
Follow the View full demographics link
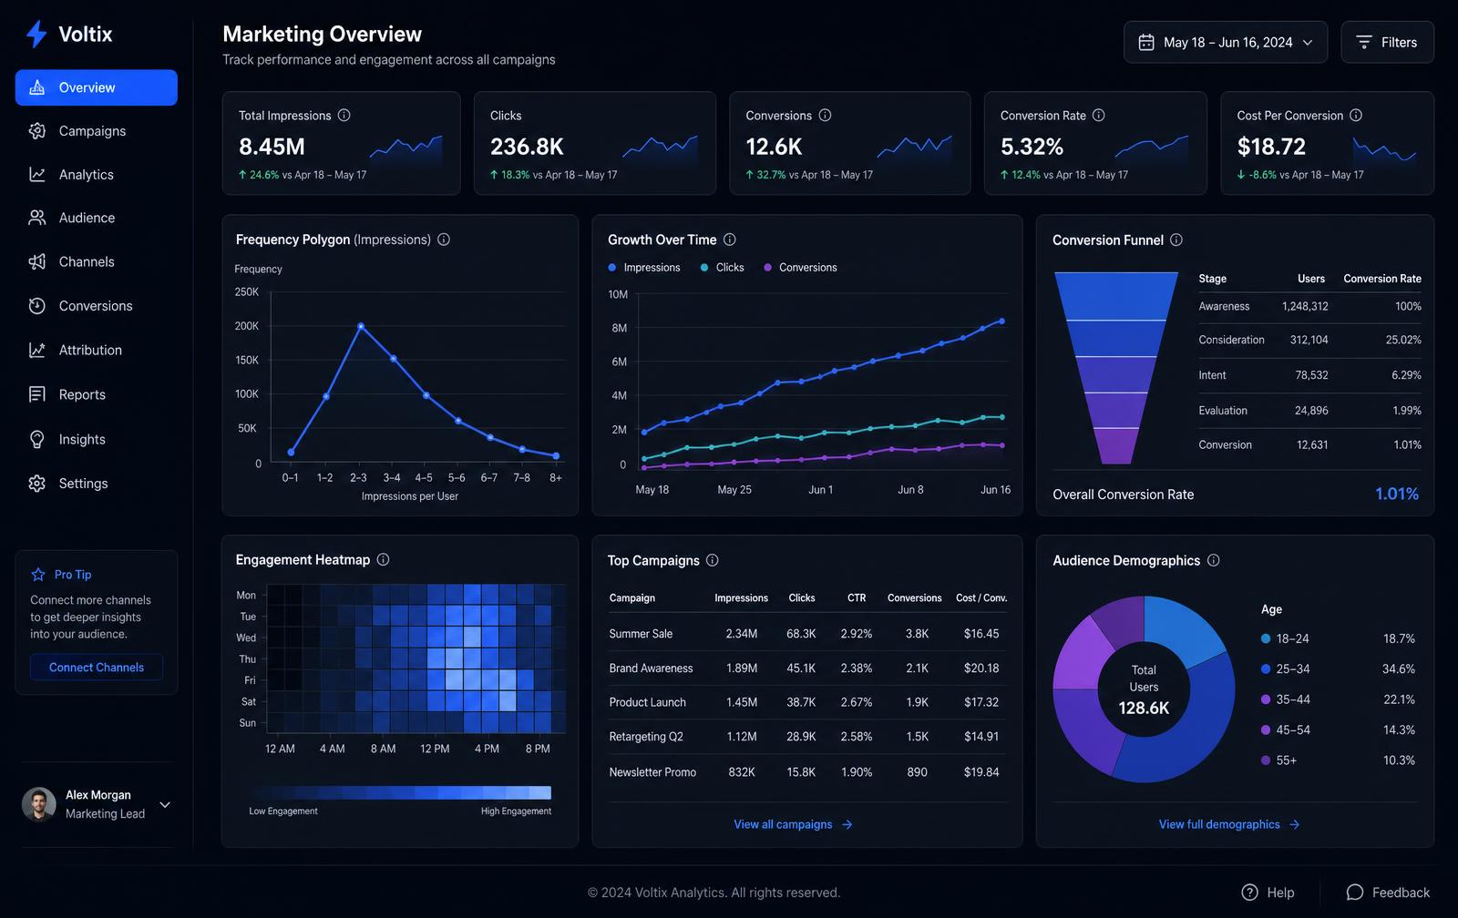(1228, 824)
